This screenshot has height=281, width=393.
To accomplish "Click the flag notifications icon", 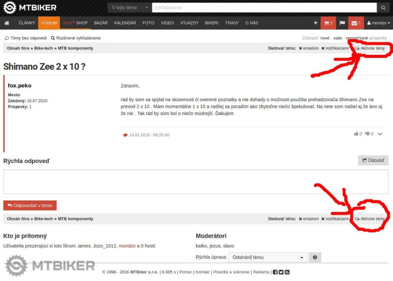I will click(342, 23).
